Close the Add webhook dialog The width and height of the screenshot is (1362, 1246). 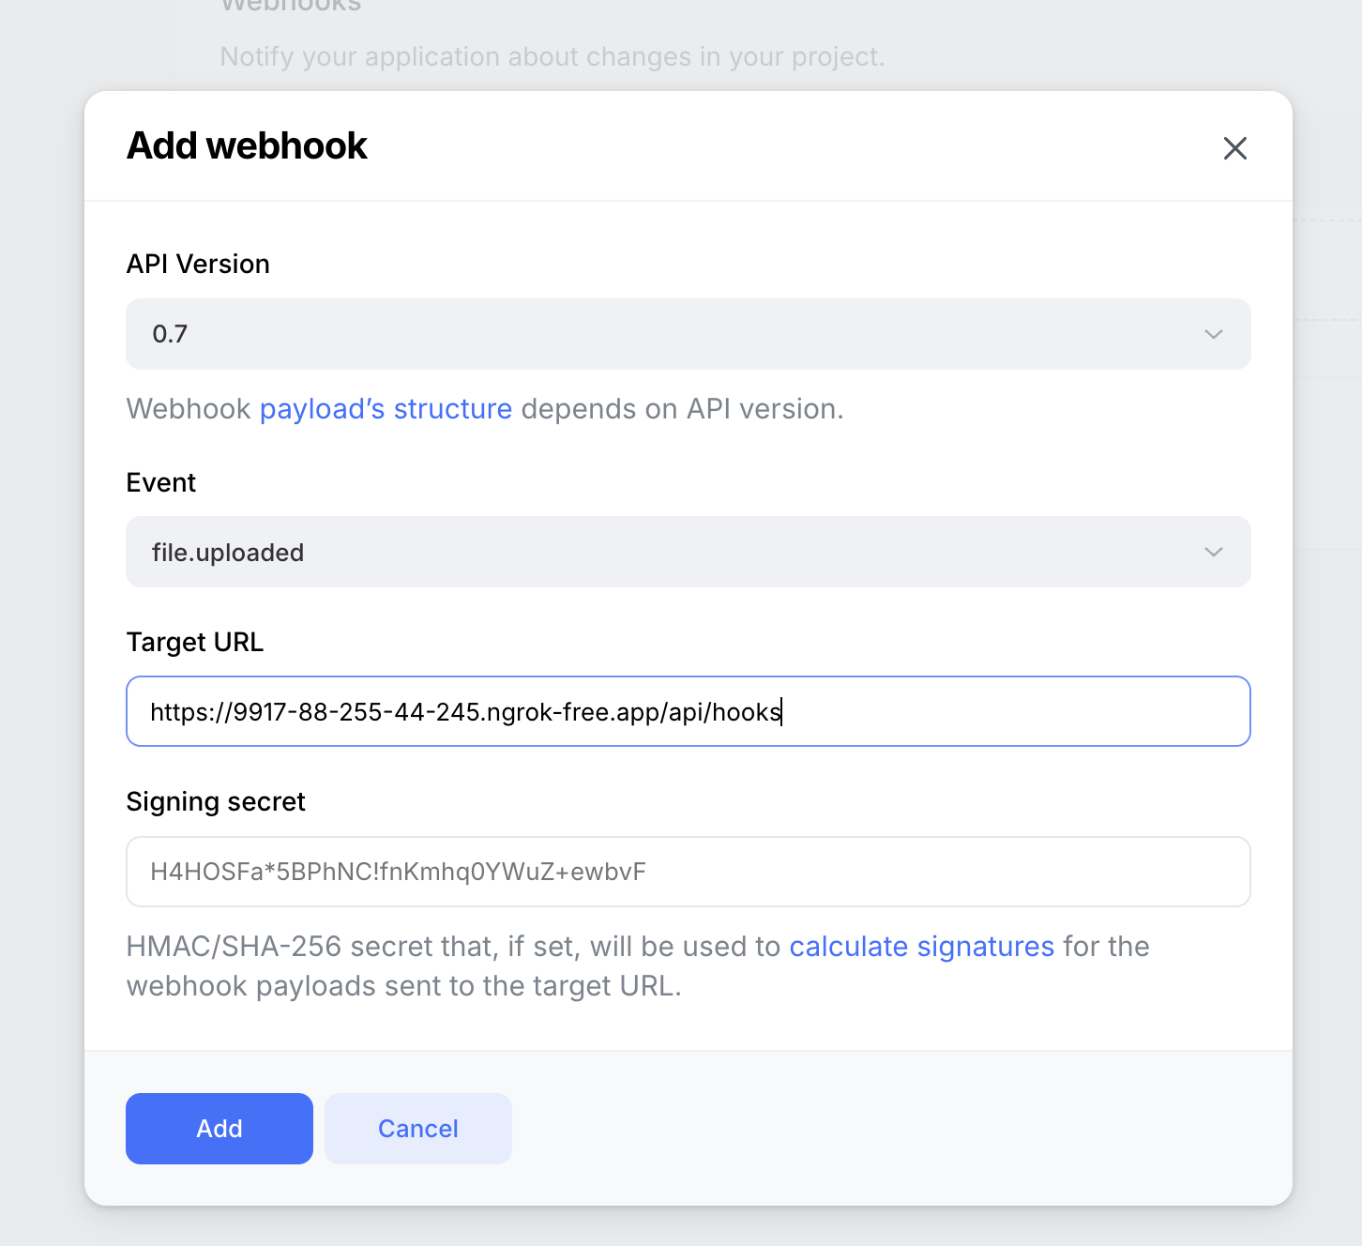coord(1234,148)
